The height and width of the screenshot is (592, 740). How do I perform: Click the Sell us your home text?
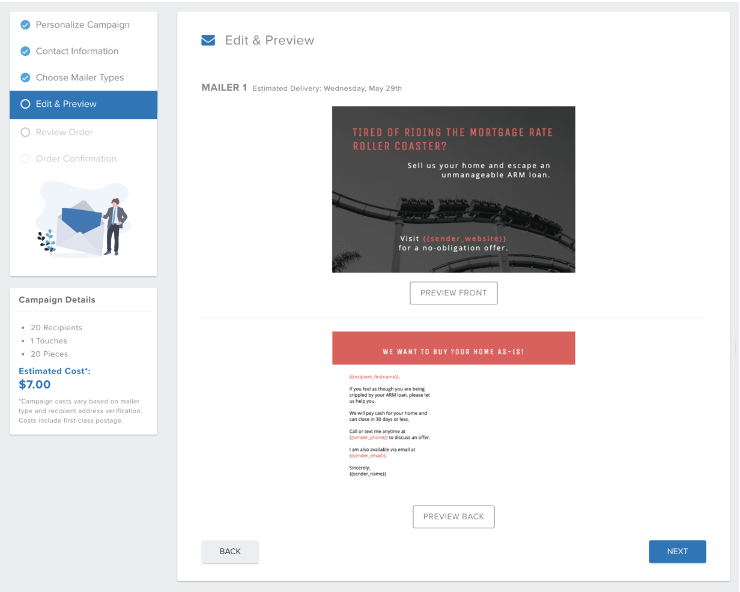tap(479, 171)
